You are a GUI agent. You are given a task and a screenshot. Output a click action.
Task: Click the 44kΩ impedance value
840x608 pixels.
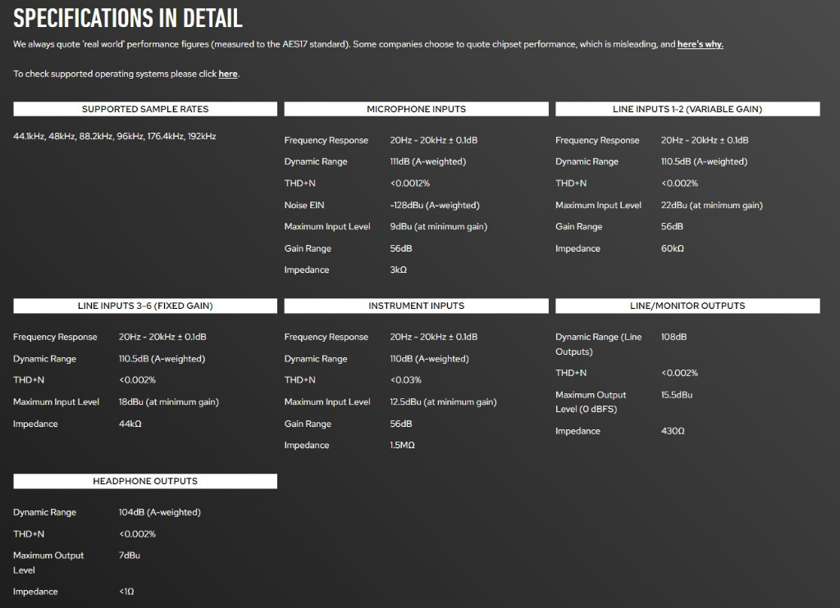(x=130, y=424)
